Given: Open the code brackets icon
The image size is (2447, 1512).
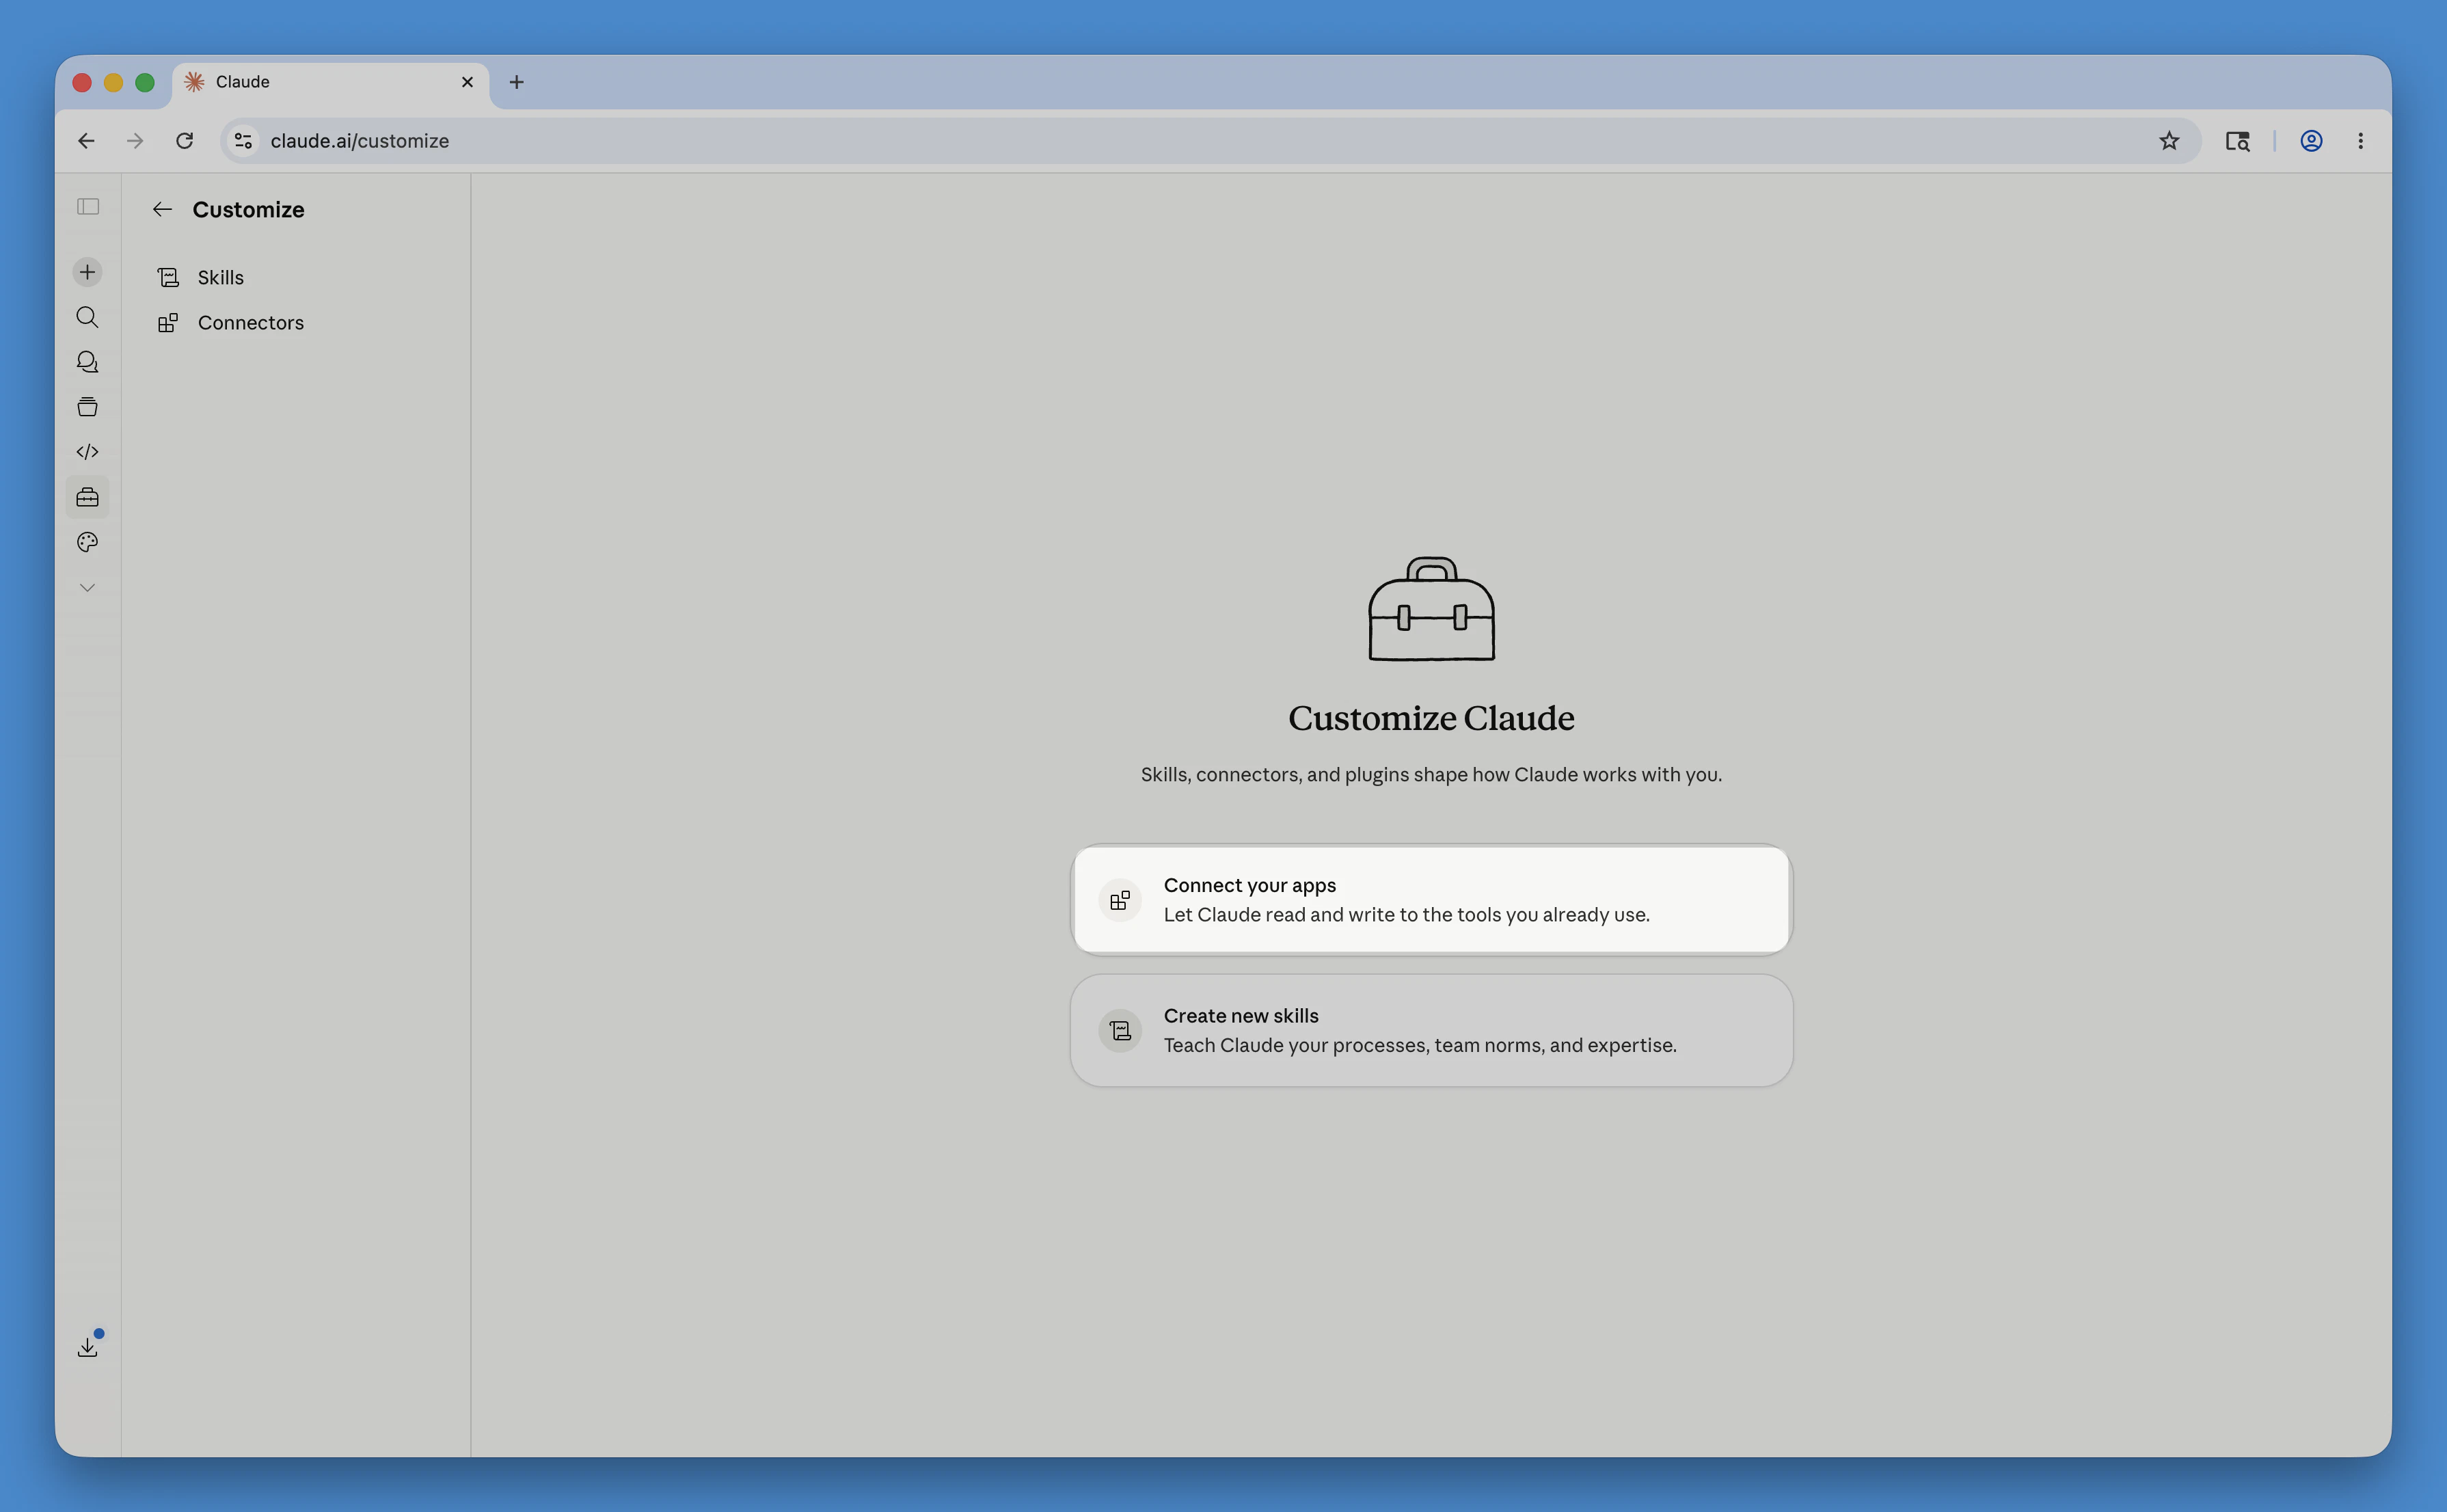Looking at the screenshot, I should pos(88,452).
